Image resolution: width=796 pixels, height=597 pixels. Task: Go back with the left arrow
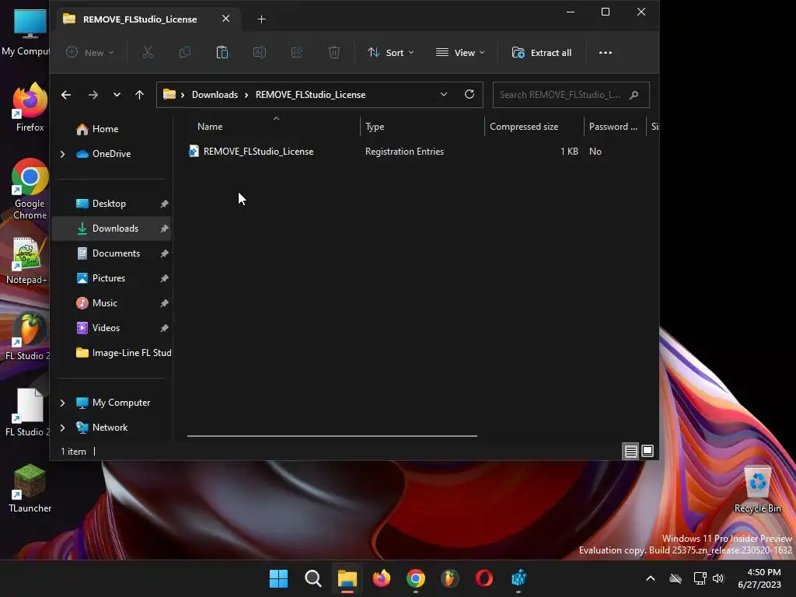(66, 94)
